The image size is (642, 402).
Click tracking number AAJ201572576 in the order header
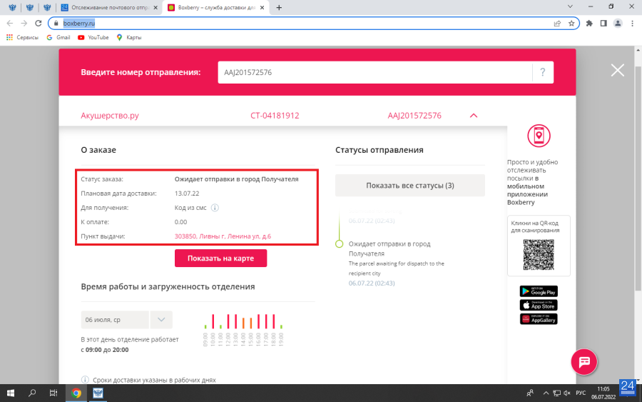point(414,116)
